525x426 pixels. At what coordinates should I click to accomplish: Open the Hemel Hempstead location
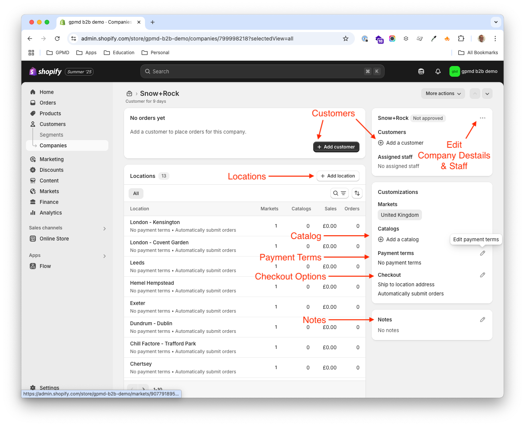(245, 287)
